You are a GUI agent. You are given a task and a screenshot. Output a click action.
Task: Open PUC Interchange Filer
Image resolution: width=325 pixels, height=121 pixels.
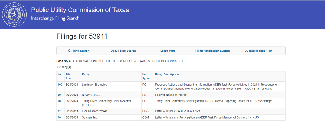(x=257, y=51)
